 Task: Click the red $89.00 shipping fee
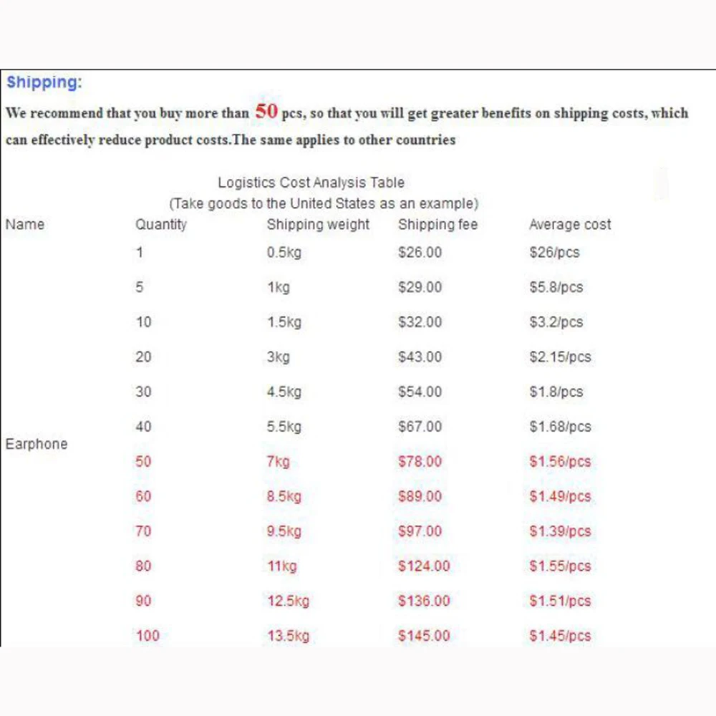[420, 496]
